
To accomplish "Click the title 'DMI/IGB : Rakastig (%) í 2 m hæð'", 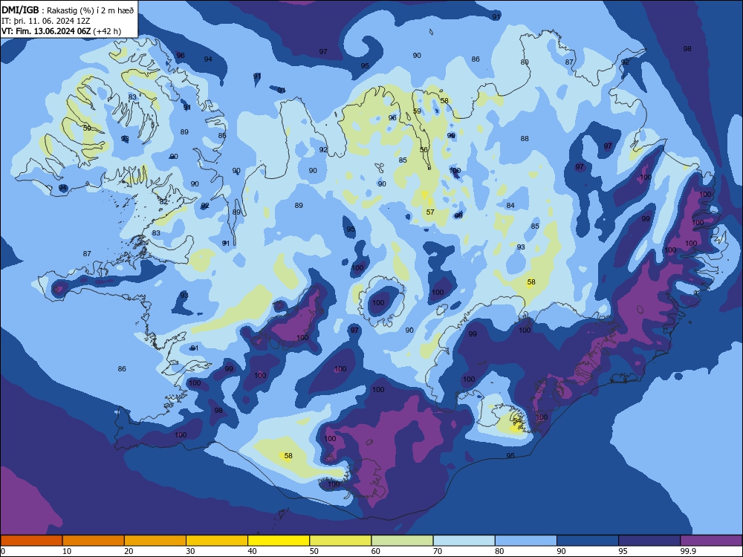I will pyautogui.click(x=68, y=10).
